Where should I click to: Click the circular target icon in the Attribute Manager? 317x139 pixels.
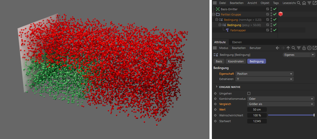tap(309, 48)
